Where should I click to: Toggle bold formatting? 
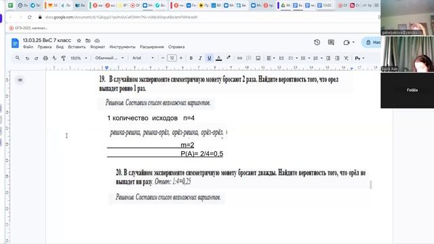tap(191, 58)
